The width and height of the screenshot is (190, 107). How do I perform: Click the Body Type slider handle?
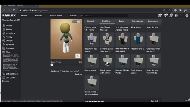pyautogui.click(x=52, y=65)
